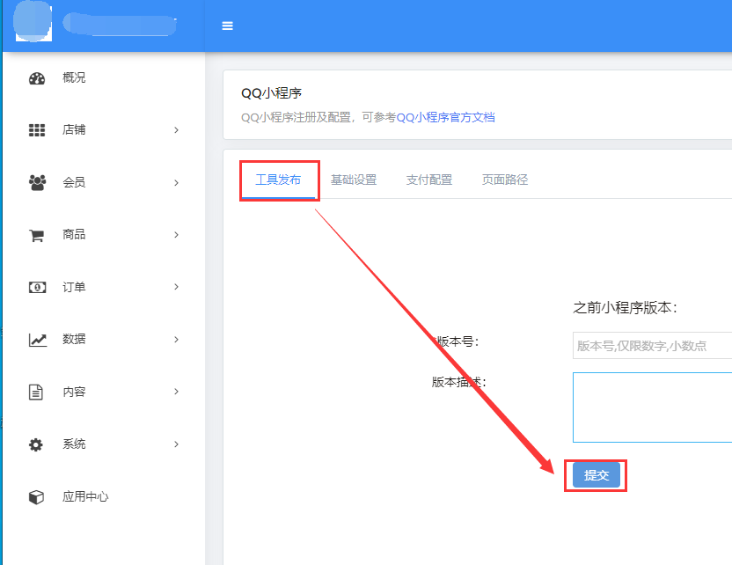This screenshot has width=732, height=565.
Task: Click the 提交 submit button
Action: [597, 475]
